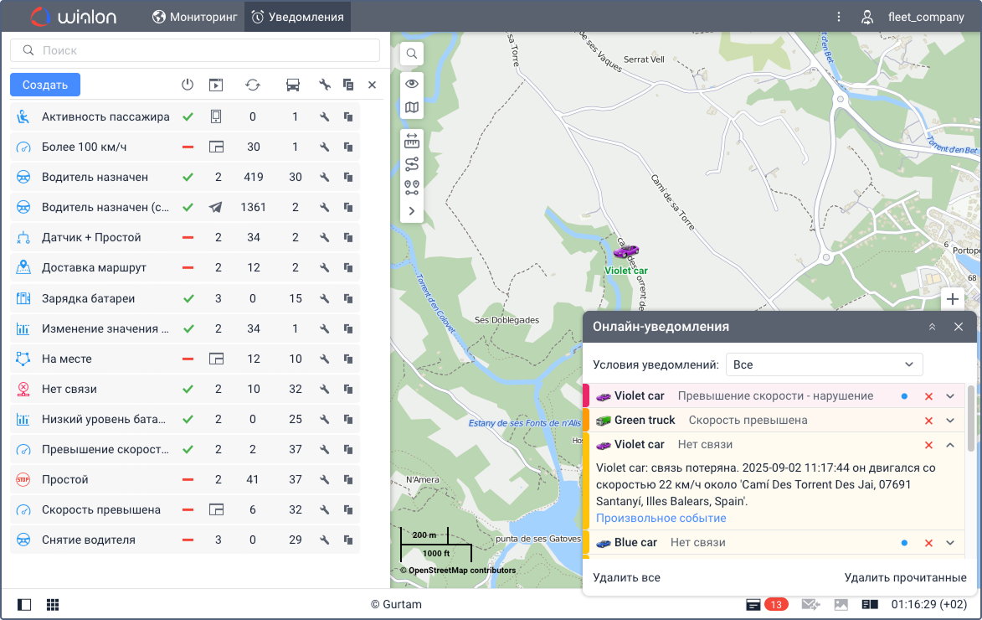Toggle map visibility options eye icon
The width and height of the screenshot is (982, 620).
point(412,83)
